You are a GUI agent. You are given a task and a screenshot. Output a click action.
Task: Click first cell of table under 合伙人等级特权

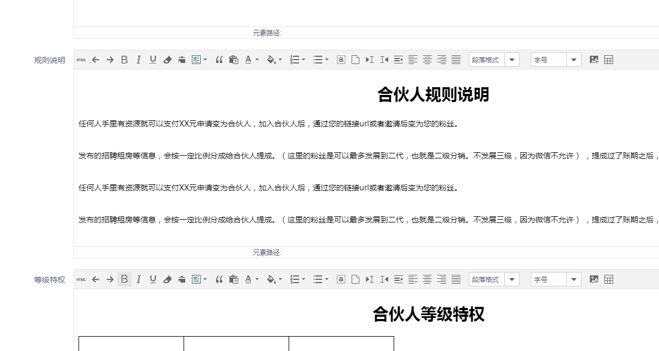pos(131,344)
